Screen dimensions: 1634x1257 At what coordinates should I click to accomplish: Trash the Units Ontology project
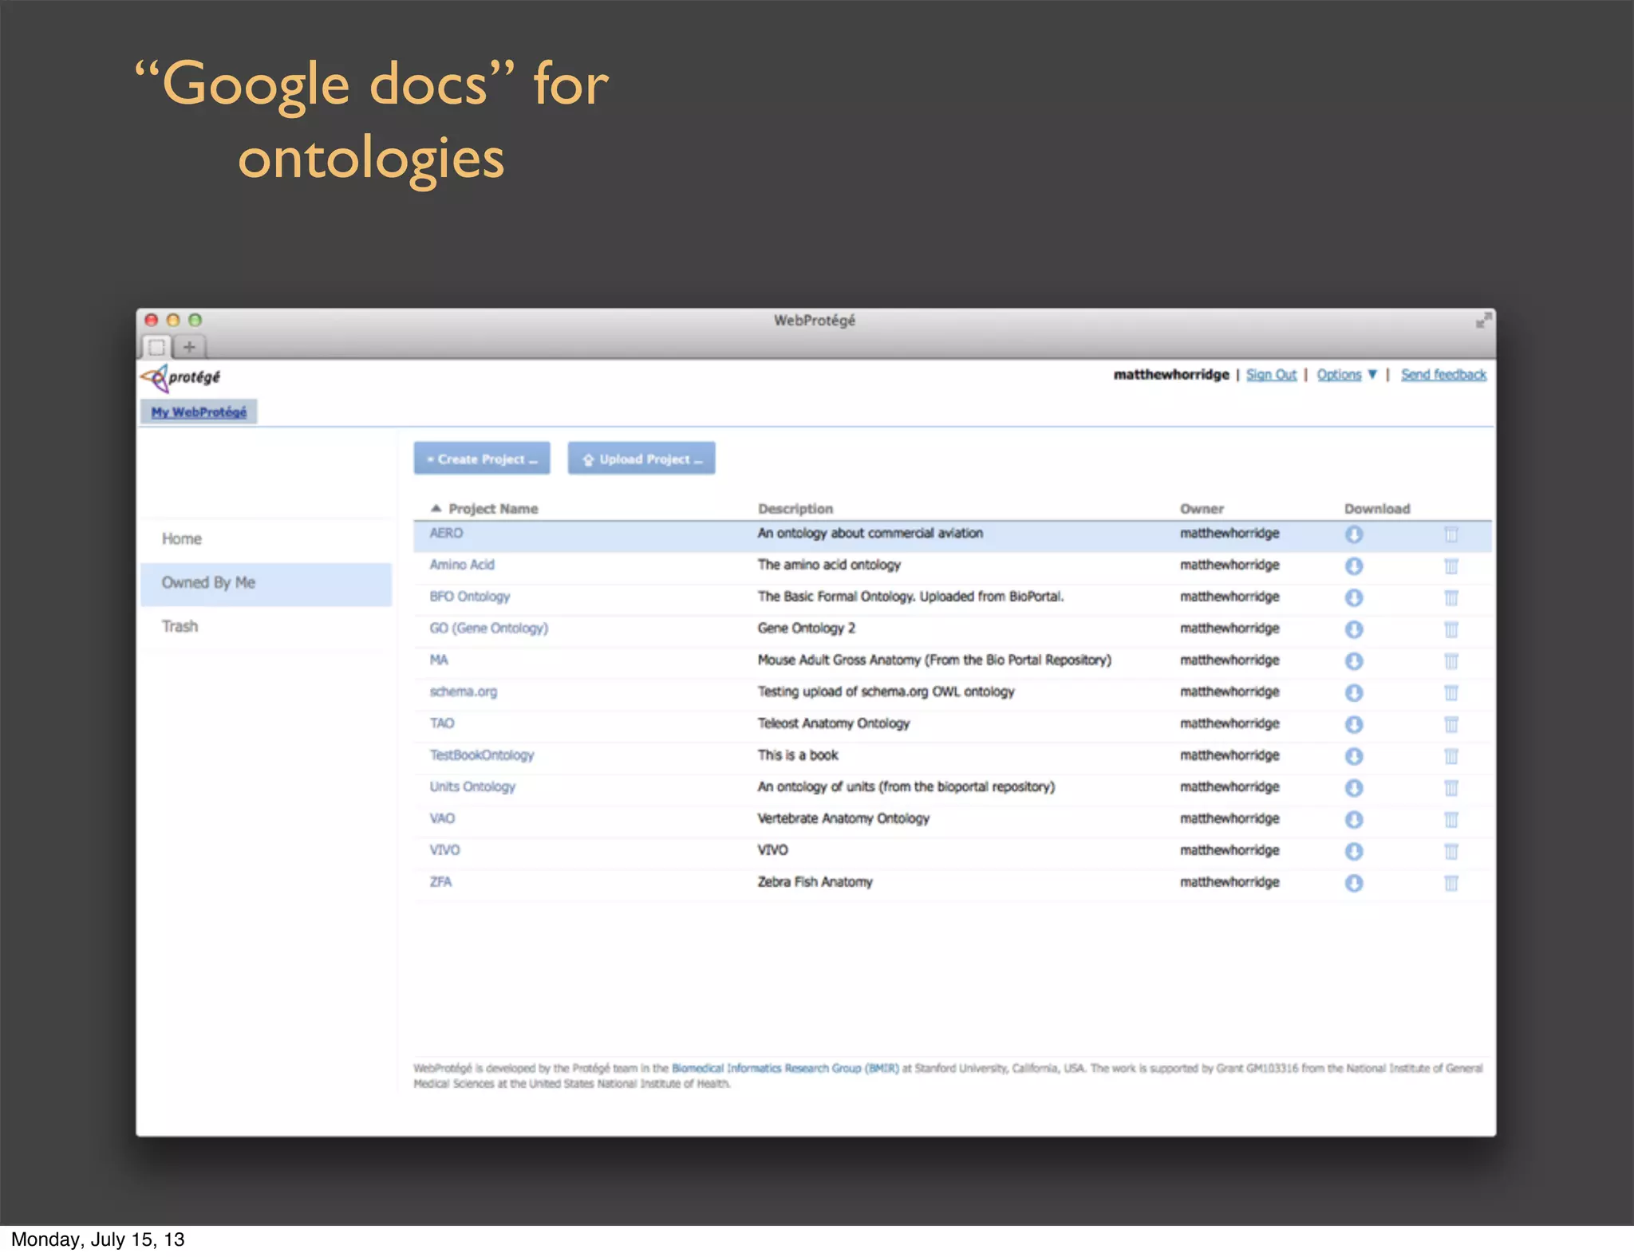click(x=1451, y=788)
